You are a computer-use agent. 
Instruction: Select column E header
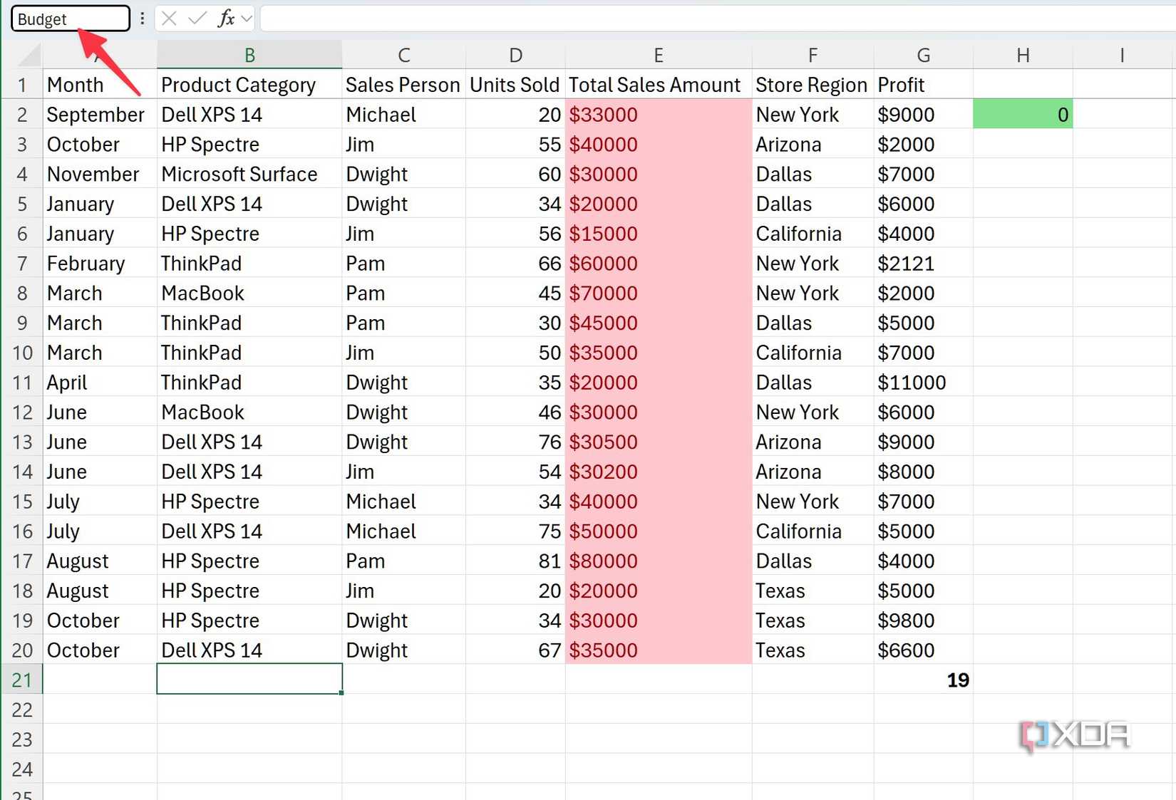(659, 55)
